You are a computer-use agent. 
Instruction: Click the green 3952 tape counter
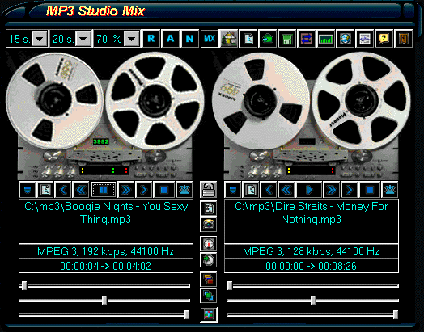pos(101,141)
